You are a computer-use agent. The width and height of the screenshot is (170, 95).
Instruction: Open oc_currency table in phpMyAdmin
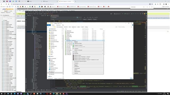click(x=7, y=71)
